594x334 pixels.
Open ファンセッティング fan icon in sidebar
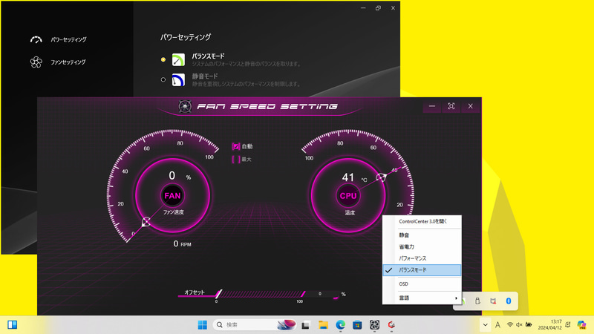pyautogui.click(x=36, y=62)
